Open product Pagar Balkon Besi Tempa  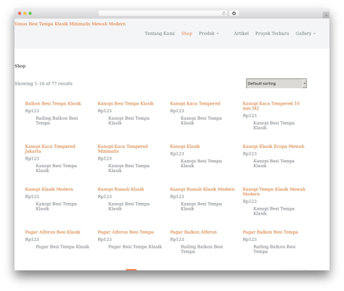click(270, 232)
